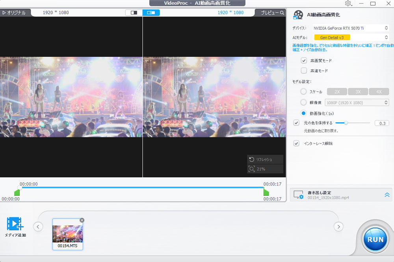This screenshot has width=394, height=262.
Task: Switch to single-pane comparison view
Action: [134, 13]
